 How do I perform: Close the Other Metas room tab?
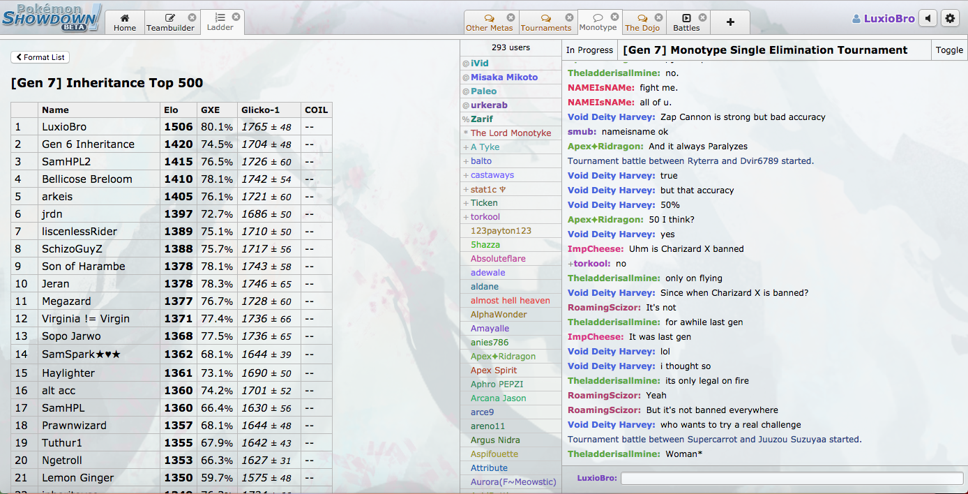[511, 17]
